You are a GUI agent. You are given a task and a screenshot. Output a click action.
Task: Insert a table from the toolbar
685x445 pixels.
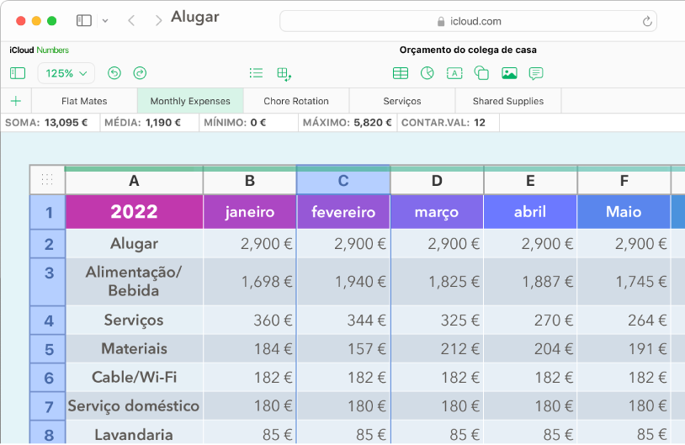pos(401,73)
